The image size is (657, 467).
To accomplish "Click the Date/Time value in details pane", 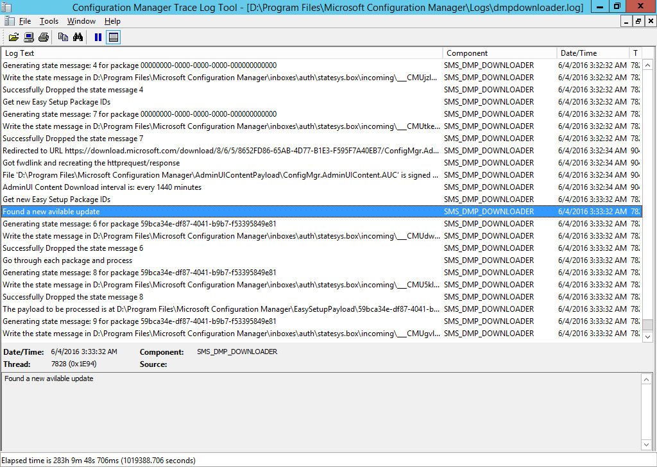I will coord(84,352).
